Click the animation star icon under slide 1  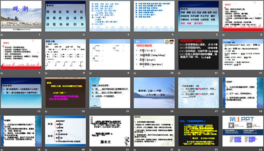[x=2, y=35]
